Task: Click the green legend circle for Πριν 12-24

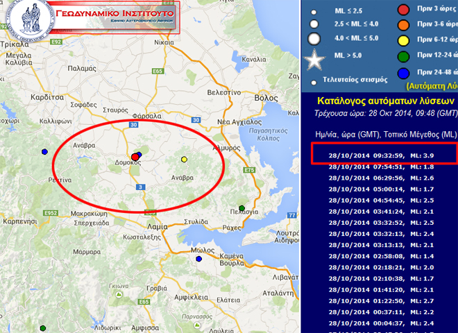Action: (402, 55)
